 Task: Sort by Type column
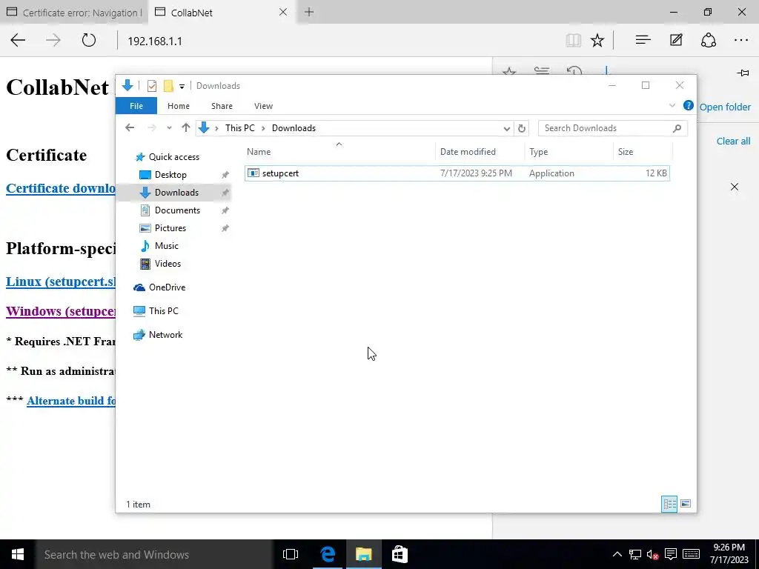569,151
